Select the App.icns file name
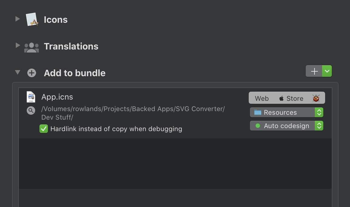Viewport: 350px width, 207px height. pyautogui.click(x=57, y=97)
